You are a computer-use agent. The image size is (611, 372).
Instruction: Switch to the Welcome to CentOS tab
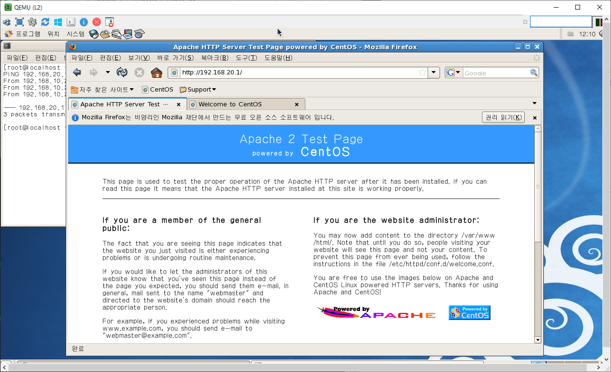click(x=246, y=104)
